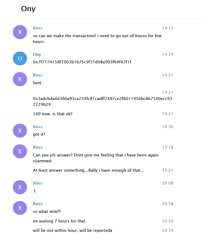Click the "100 now. is that ok?" message

coord(53,114)
